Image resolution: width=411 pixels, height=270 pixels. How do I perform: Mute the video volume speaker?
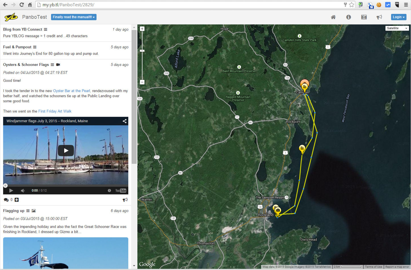coord(23,190)
